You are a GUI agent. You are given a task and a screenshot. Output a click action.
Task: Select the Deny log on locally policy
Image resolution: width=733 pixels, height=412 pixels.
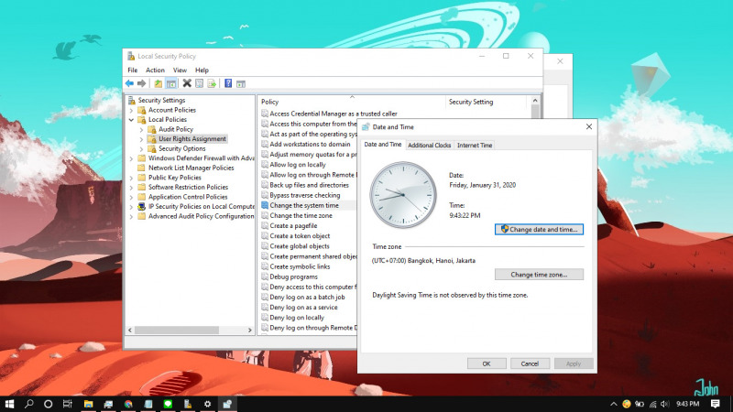[x=297, y=318]
